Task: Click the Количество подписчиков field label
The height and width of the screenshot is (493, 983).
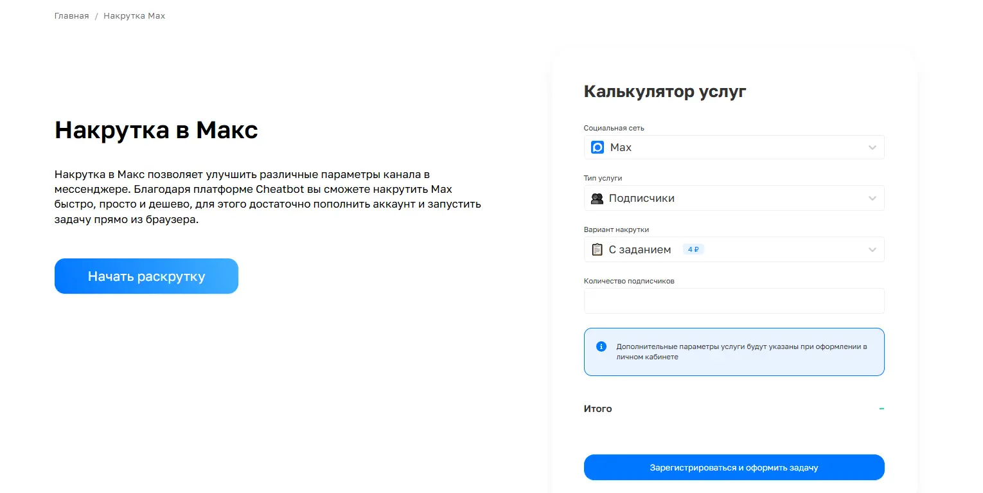Action: click(628, 281)
